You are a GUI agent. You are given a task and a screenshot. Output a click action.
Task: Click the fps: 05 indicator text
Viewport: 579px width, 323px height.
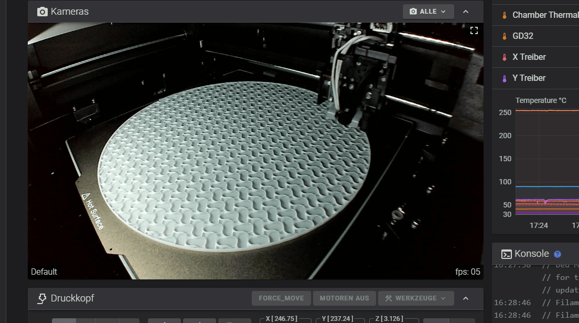coord(467,272)
